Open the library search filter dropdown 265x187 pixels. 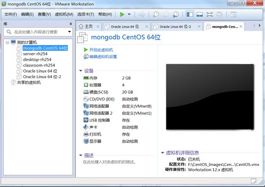(x=69, y=32)
